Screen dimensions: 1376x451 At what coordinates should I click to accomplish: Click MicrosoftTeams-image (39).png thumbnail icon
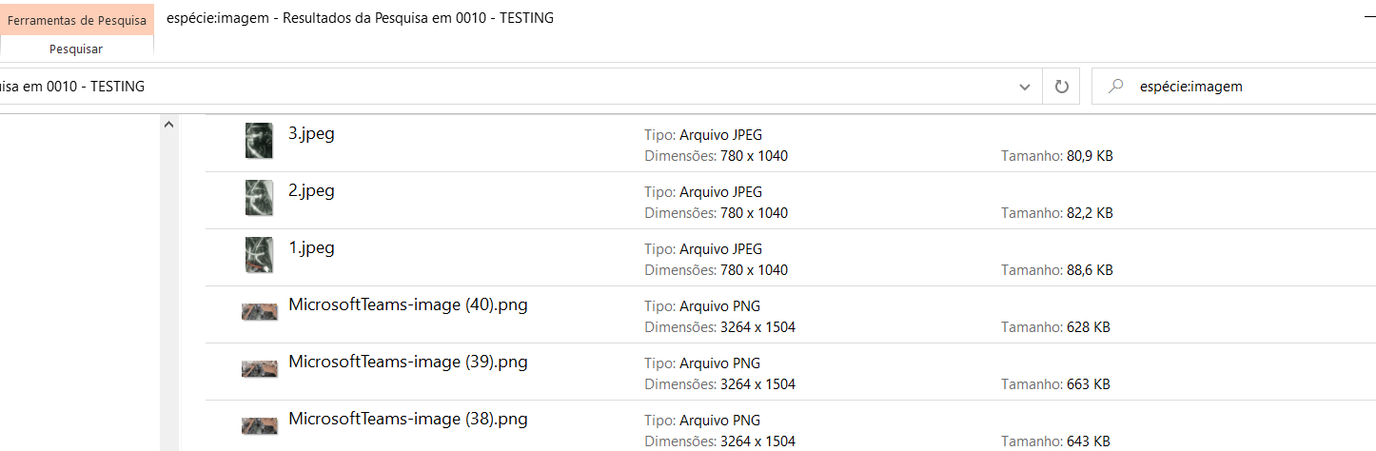click(259, 368)
